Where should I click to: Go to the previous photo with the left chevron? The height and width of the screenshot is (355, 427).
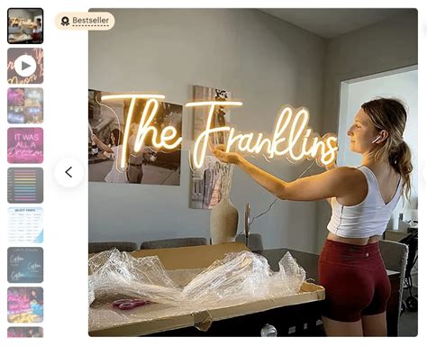(68, 172)
